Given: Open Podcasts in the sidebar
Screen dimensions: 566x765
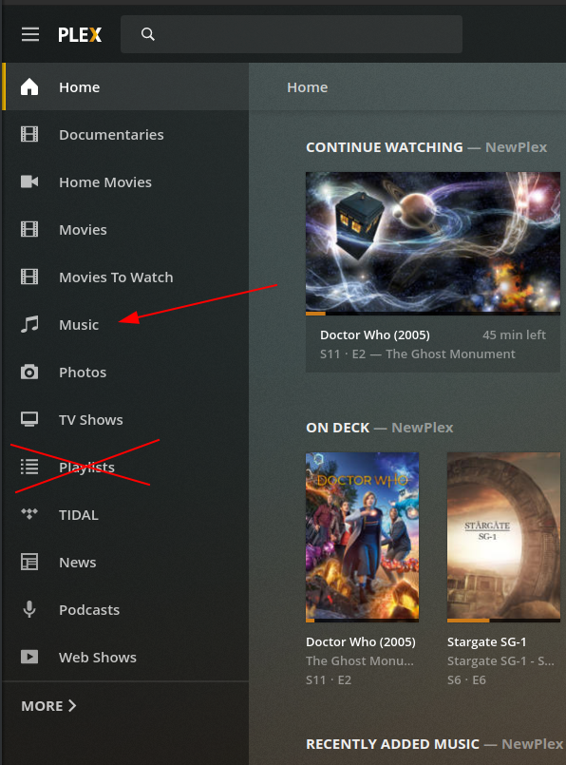Looking at the screenshot, I should (x=125, y=609).
